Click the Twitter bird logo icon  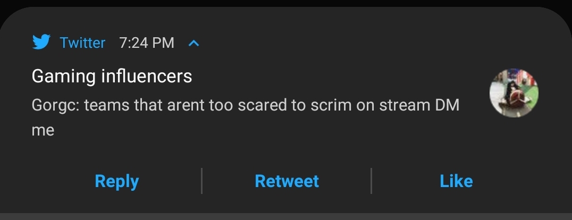coord(41,42)
